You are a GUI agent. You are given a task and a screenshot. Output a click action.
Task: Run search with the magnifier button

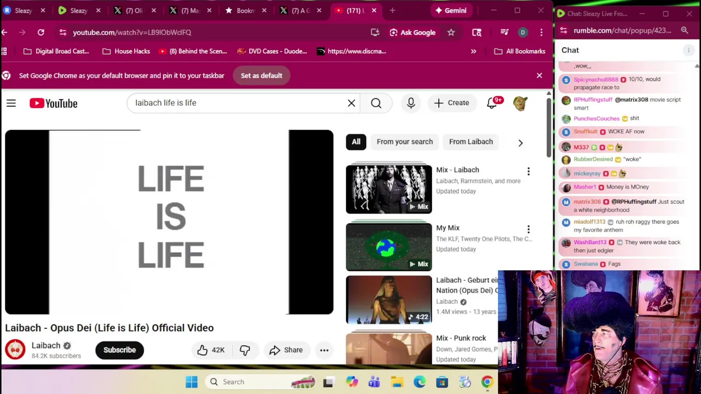click(376, 103)
